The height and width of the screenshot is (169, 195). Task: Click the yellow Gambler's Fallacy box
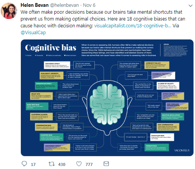tap(157, 65)
